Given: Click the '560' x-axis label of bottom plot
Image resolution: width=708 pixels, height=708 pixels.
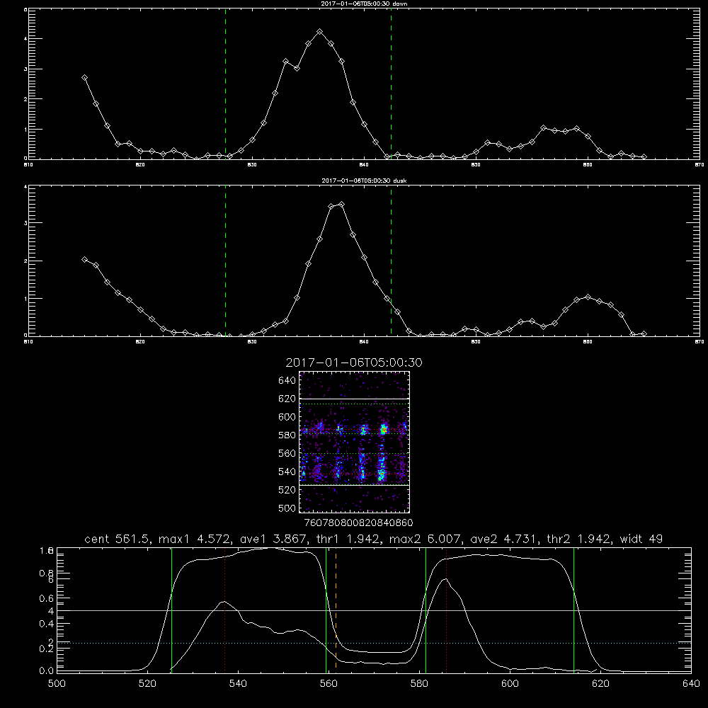Looking at the screenshot, I should point(329,684).
